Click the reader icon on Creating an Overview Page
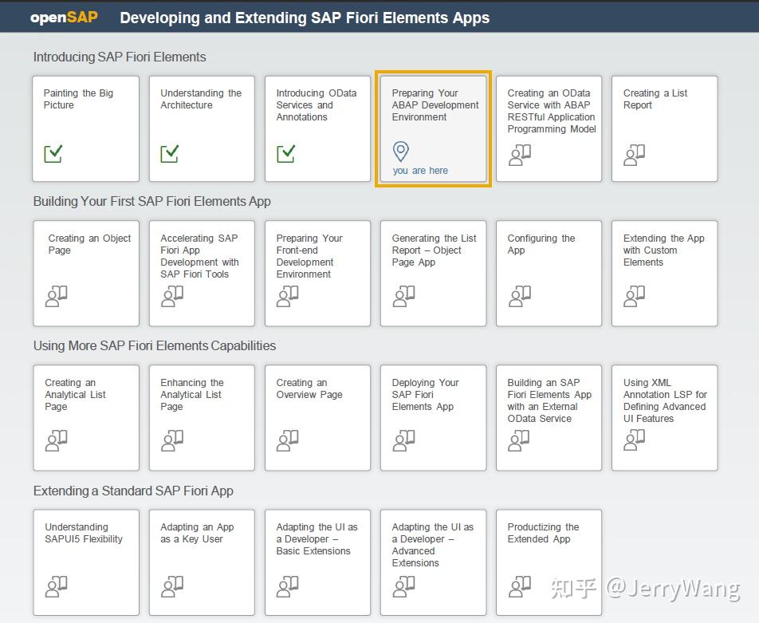The width and height of the screenshot is (759, 623). [x=288, y=440]
